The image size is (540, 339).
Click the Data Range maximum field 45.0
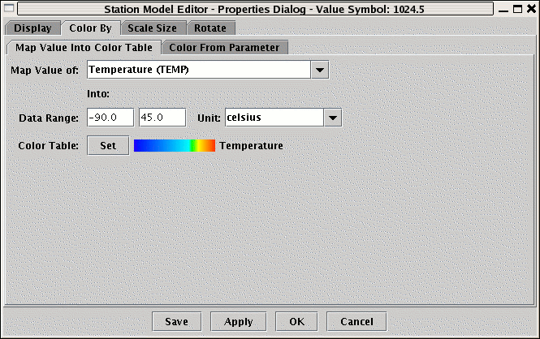coord(162,118)
